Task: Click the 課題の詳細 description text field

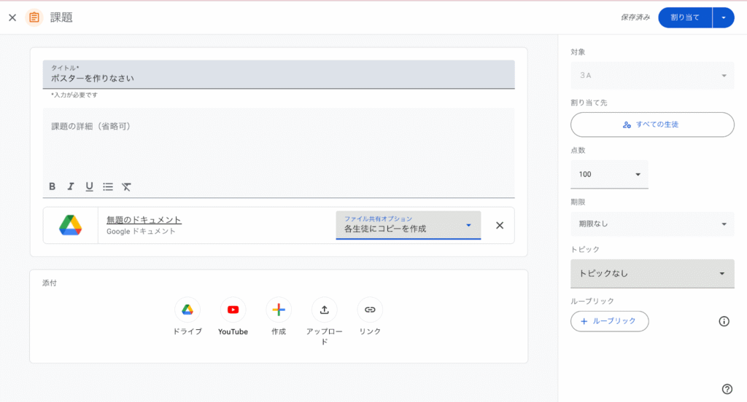Action: [278, 142]
